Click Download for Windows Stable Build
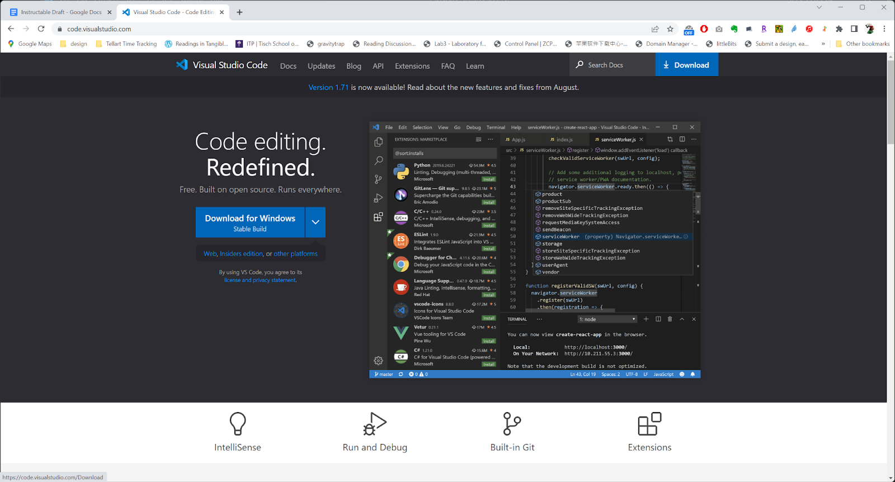895x482 pixels. pyautogui.click(x=250, y=222)
